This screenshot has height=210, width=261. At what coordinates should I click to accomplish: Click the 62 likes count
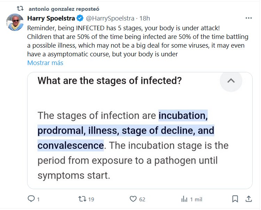(142, 200)
